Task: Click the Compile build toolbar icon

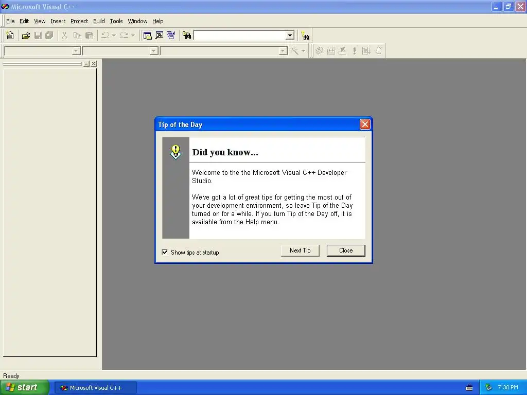Action: point(319,51)
